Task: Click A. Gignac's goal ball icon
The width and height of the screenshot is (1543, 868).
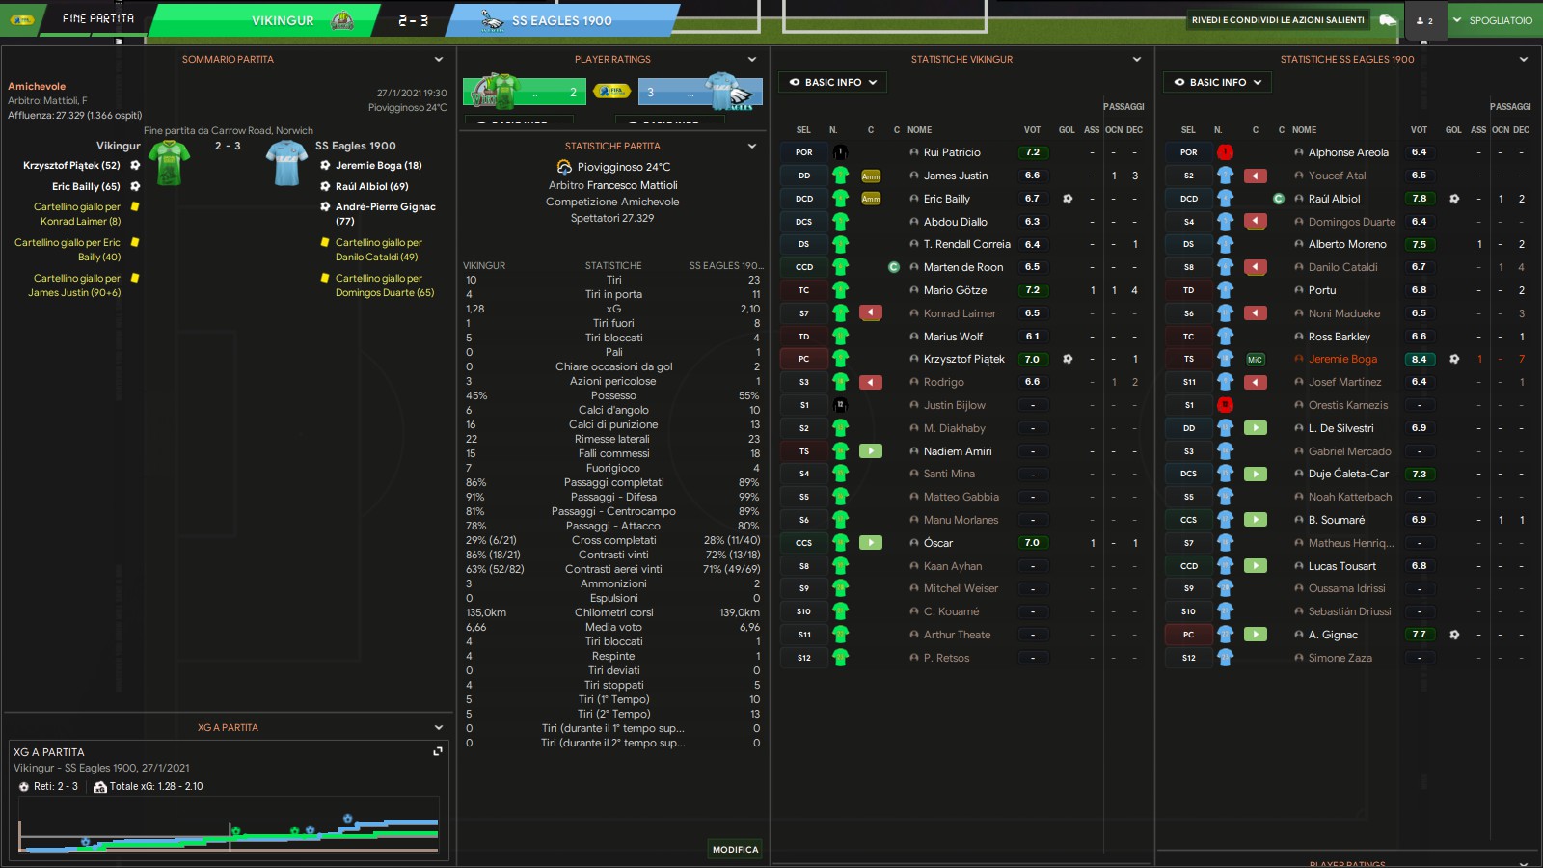Action: click(1454, 635)
